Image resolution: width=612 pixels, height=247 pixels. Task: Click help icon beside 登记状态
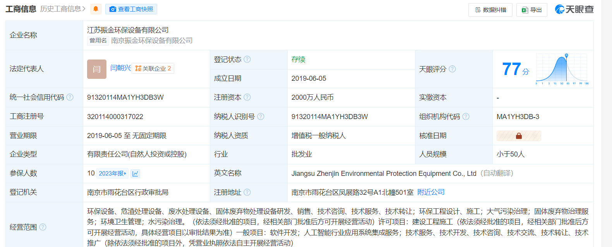tap(247, 60)
